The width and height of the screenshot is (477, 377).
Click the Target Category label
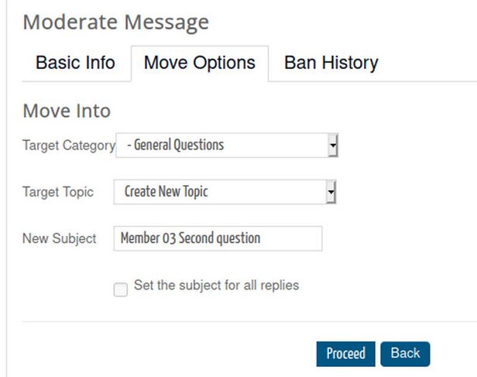[68, 146]
